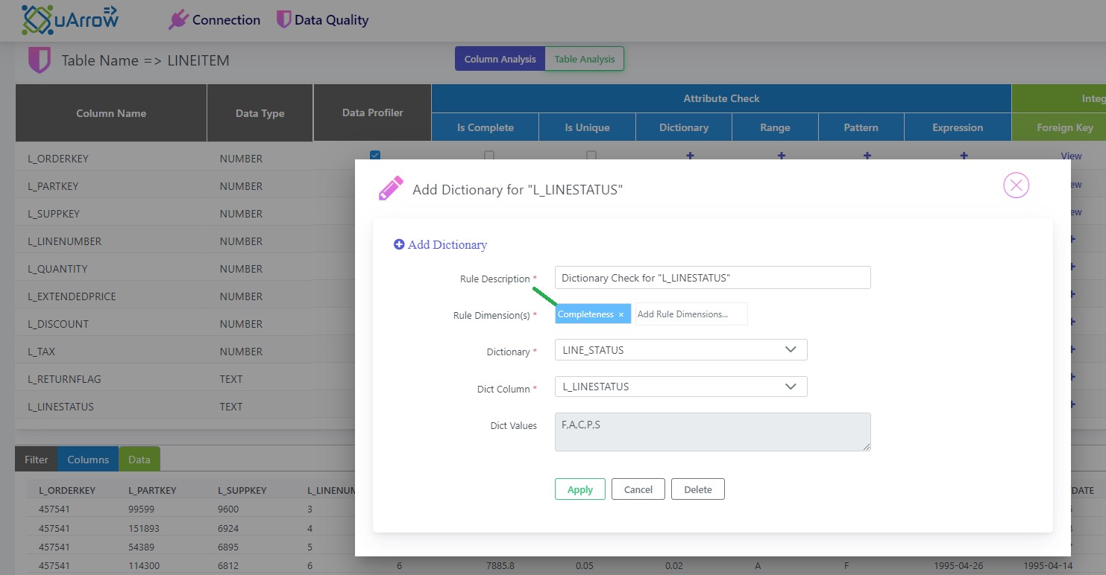Screen dimensions: 1106x575
Task: Click the Range column header
Action: click(775, 127)
